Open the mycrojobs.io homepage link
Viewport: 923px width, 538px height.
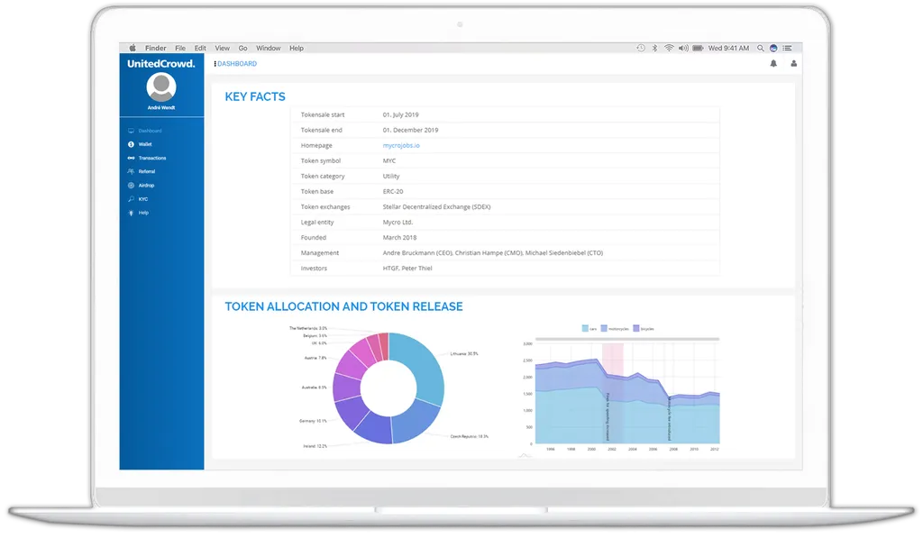401,145
